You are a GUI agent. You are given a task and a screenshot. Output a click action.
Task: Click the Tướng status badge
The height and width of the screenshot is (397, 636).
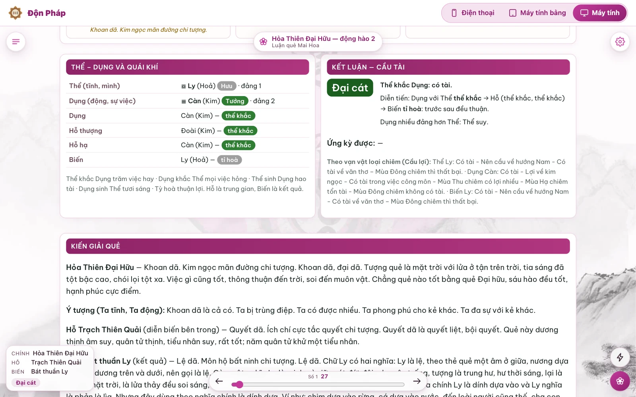[x=235, y=101]
